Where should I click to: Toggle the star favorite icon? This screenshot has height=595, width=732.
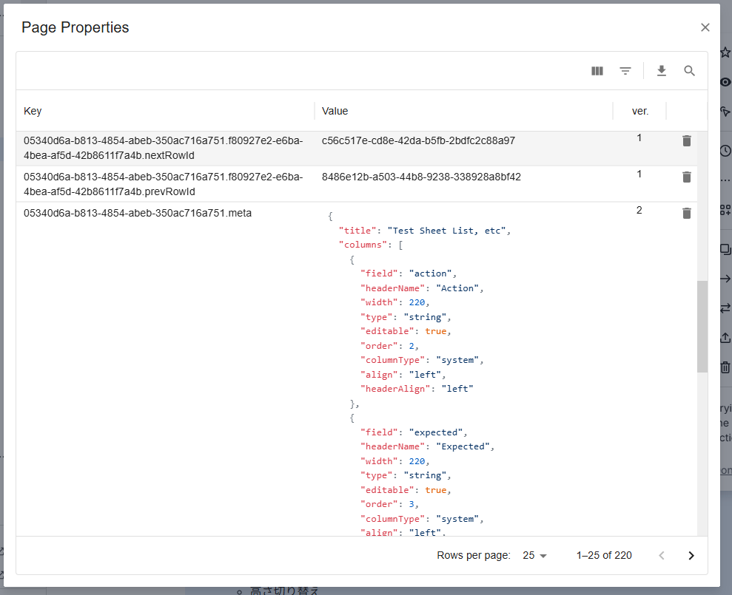click(x=725, y=53)
